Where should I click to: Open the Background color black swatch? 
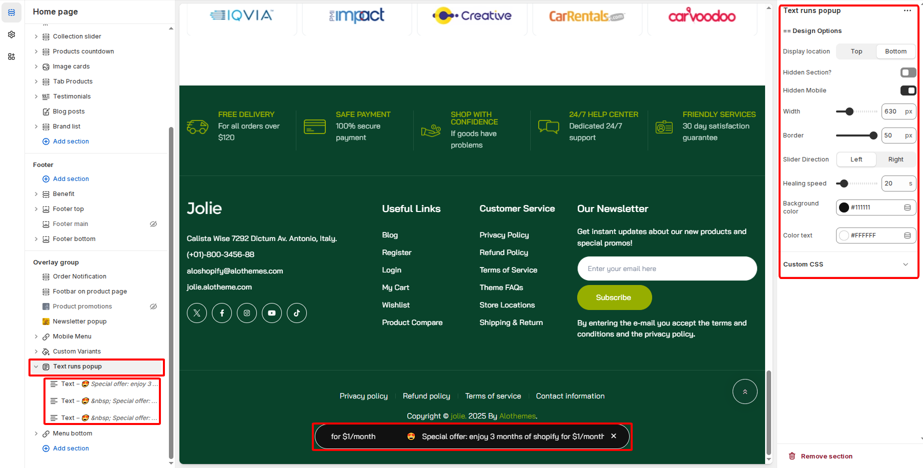click(x=844, y=207)
